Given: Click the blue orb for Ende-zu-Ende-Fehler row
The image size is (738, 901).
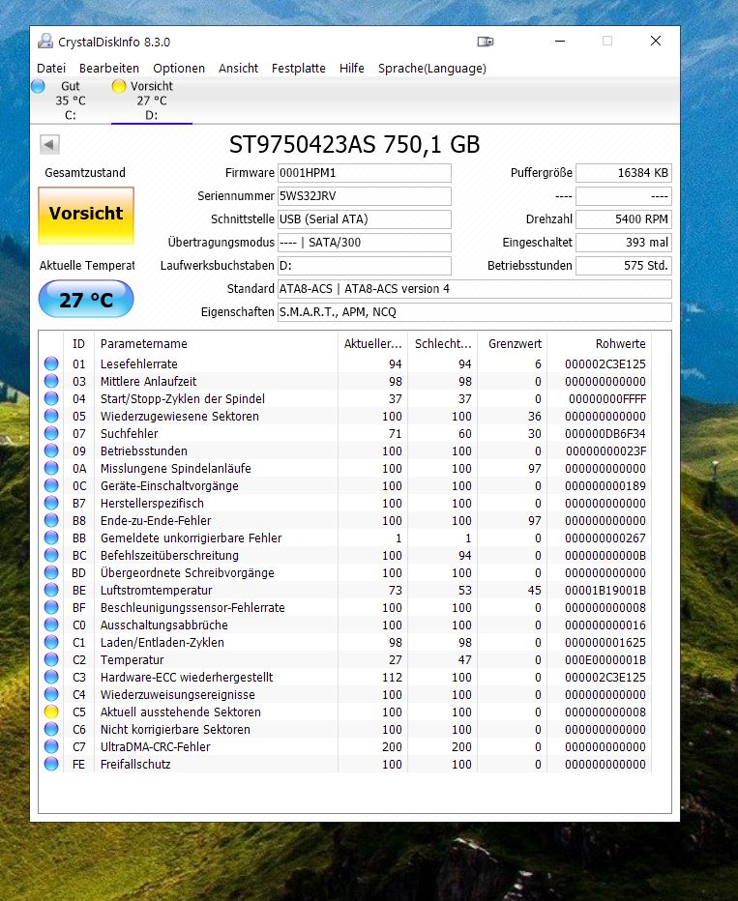Looking at the screenshot, I should [x=51, y=521].
